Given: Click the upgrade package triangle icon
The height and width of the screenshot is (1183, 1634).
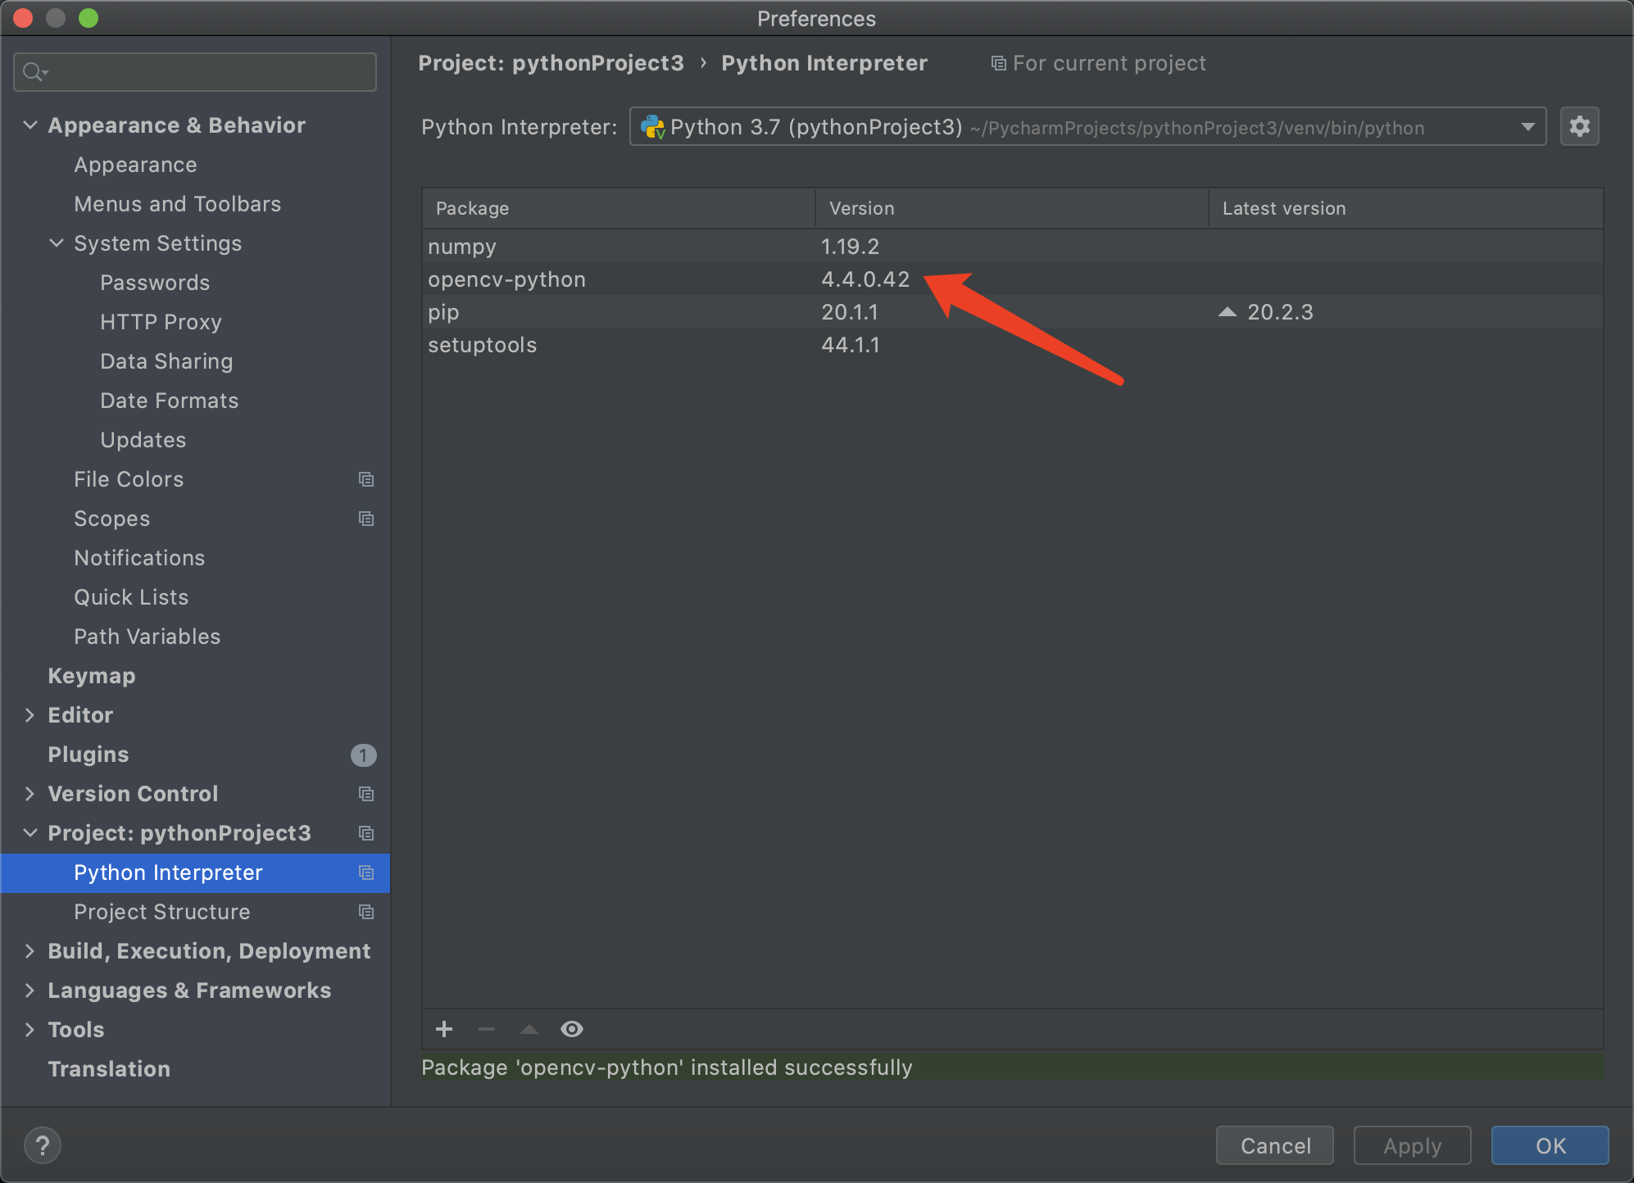Looking at the screenshot, I should coord(529,1029).
